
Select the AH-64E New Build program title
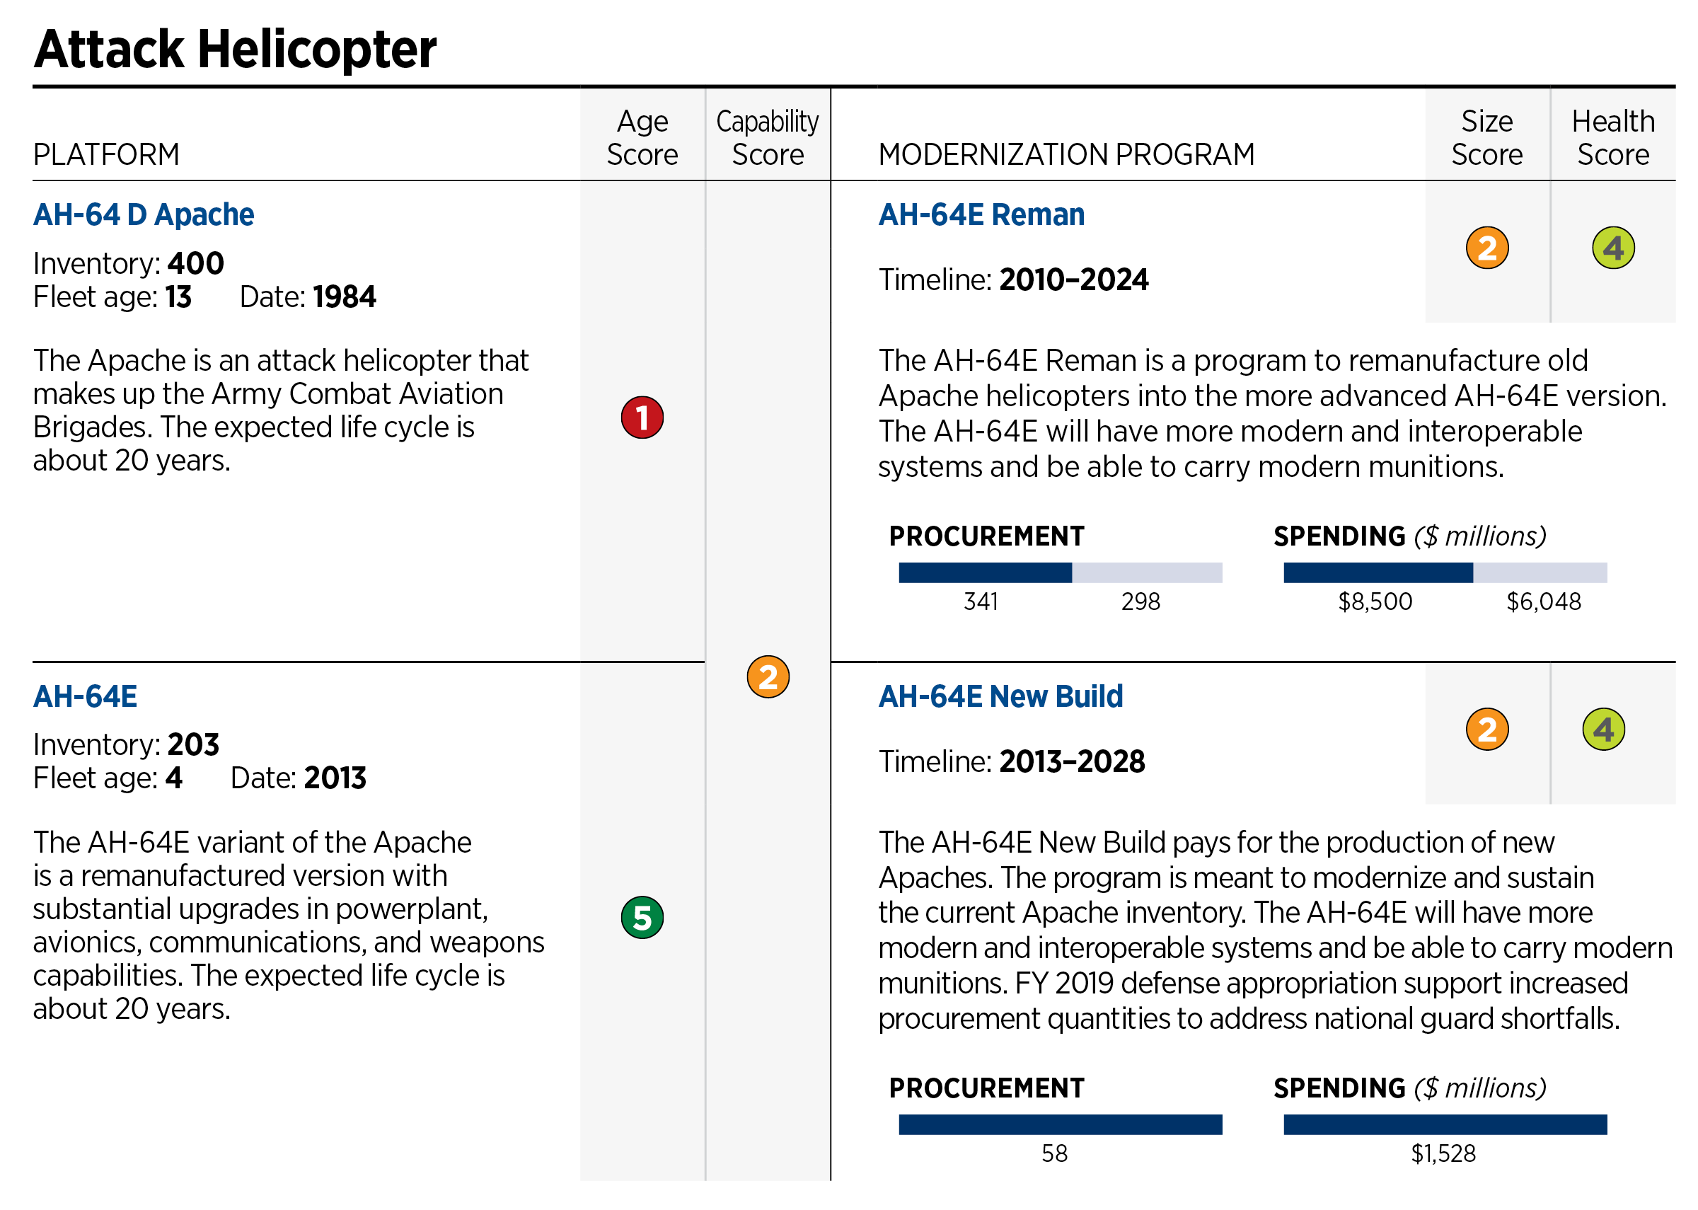[x=1000, y=697]
